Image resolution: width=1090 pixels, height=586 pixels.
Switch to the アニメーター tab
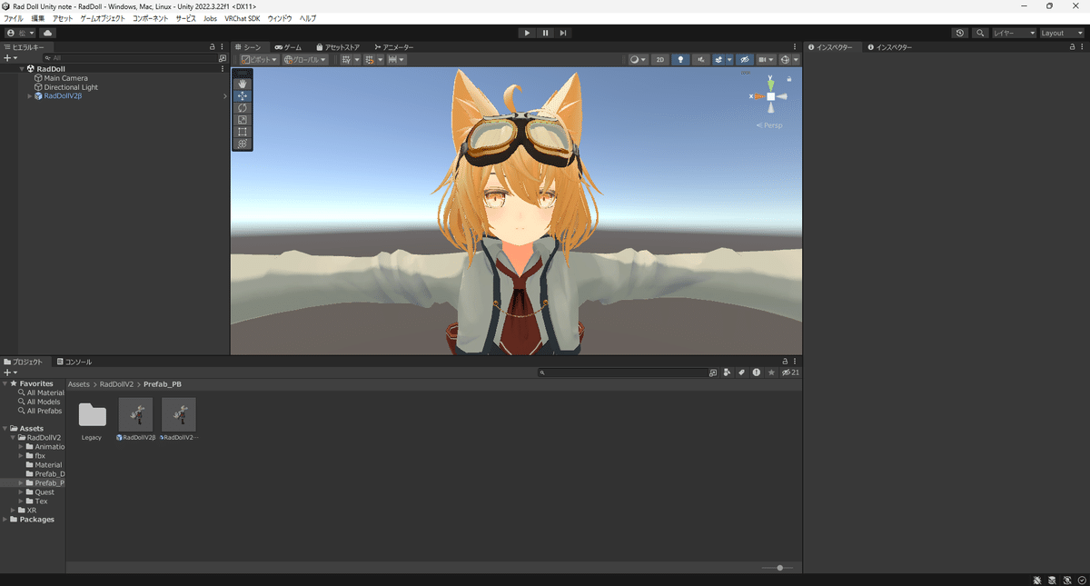tap(394, 46)
